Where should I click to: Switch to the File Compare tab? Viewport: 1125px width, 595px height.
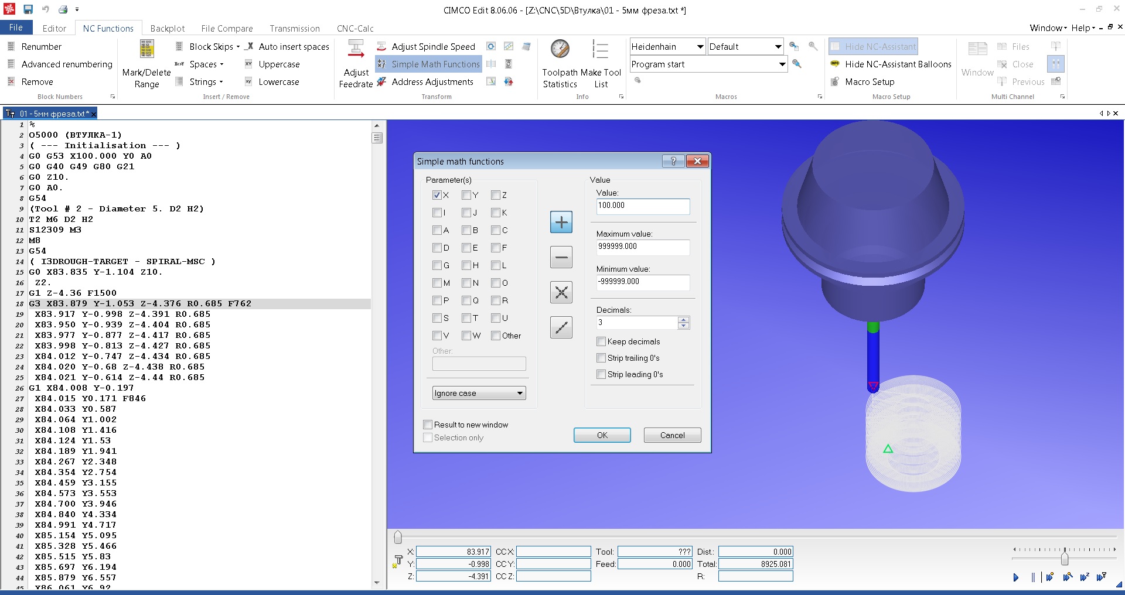[x=227, y=28]
